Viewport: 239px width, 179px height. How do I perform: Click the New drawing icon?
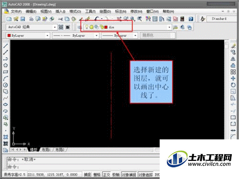(x=9, y=19)
